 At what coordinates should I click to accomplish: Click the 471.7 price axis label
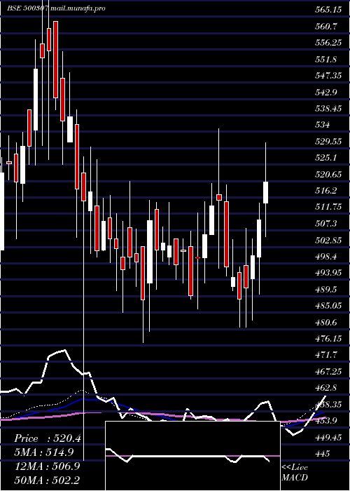pyautogui.click(x=325, y=355)
